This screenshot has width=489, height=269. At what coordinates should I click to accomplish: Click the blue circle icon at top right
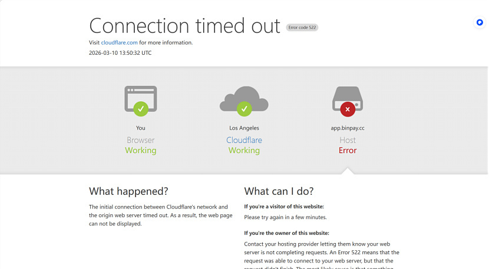[x=480, y=22]
